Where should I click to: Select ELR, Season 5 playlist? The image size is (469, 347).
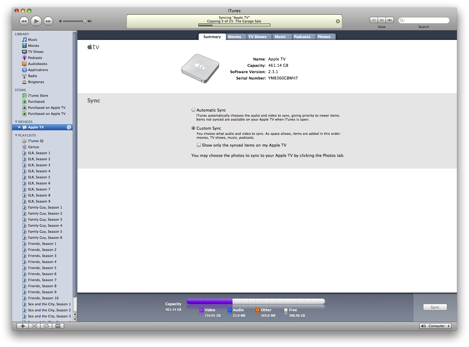[x=42, y=177]
